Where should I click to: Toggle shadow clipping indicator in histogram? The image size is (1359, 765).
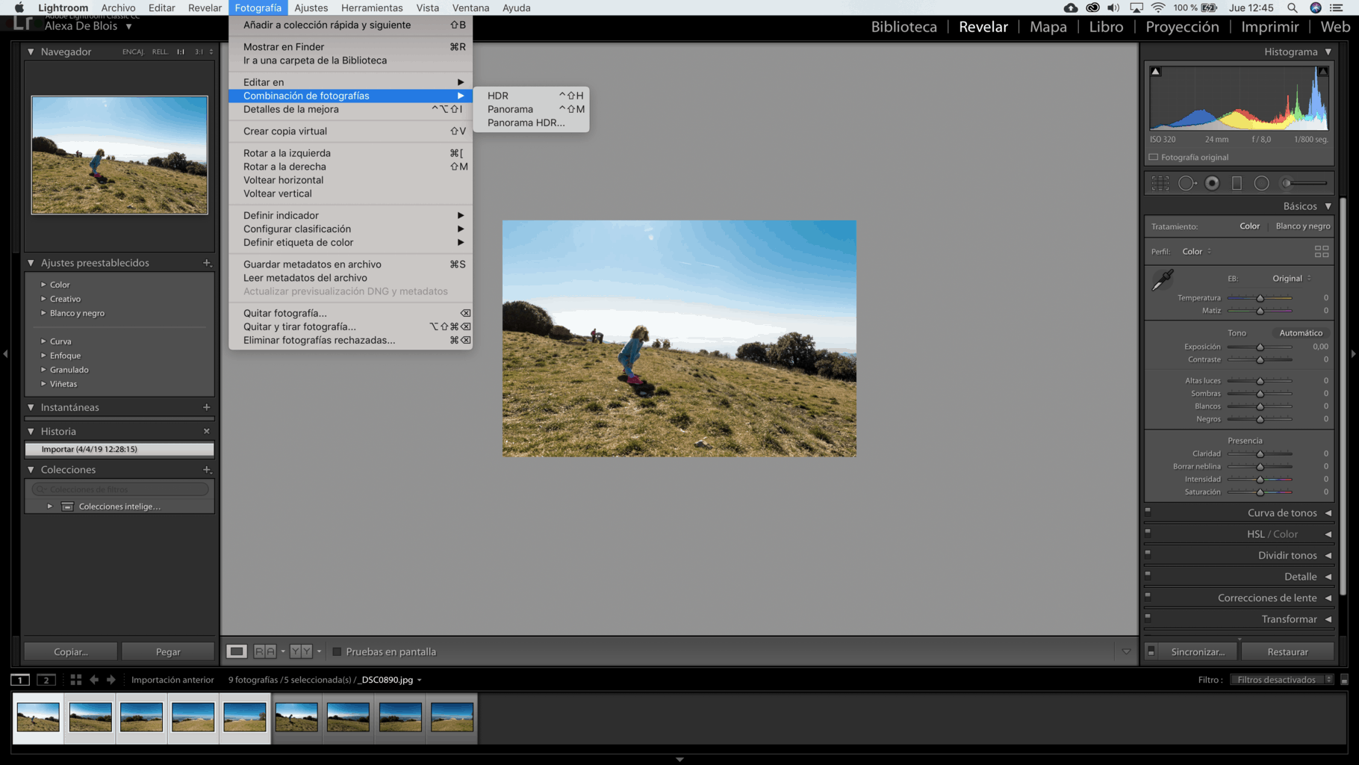pos(1155,72)
